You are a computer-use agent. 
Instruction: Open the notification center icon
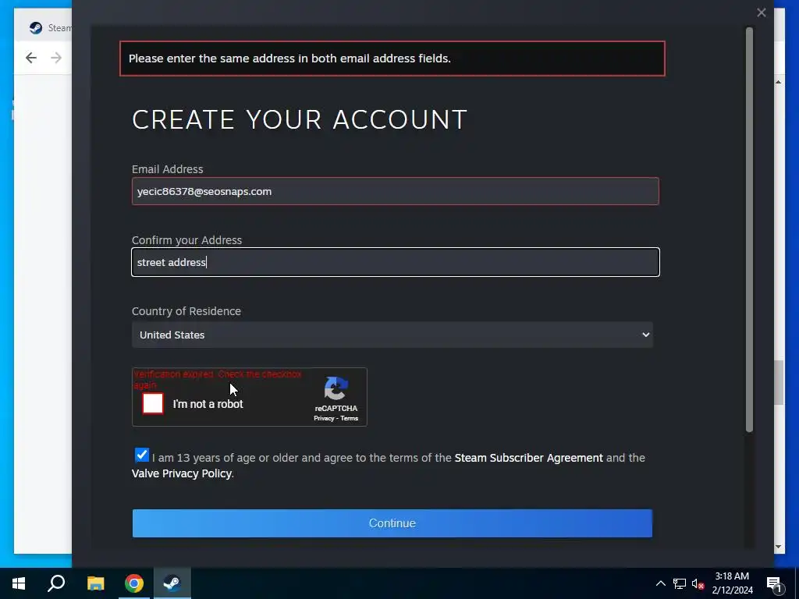tap(775, 583)
